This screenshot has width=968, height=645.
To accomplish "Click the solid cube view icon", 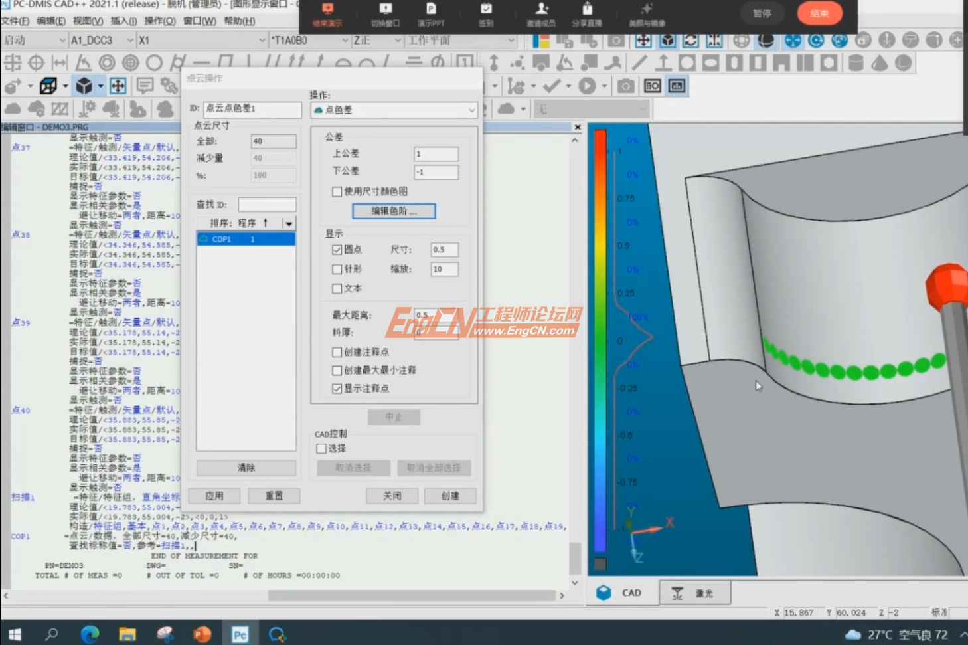I will [84, 86].
